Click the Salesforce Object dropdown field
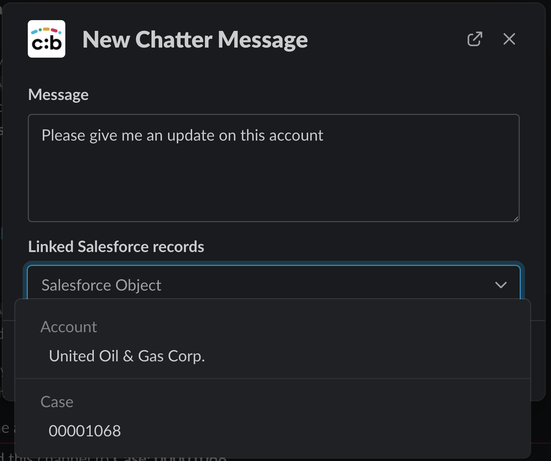This screenshot has width=551, height=461. [264, 285]
